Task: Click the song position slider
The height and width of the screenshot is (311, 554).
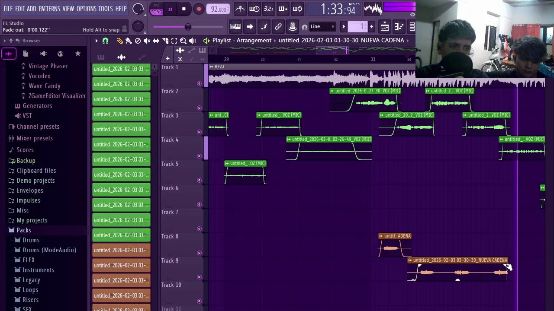Action: pyautogui.click(x=188, y=27)
